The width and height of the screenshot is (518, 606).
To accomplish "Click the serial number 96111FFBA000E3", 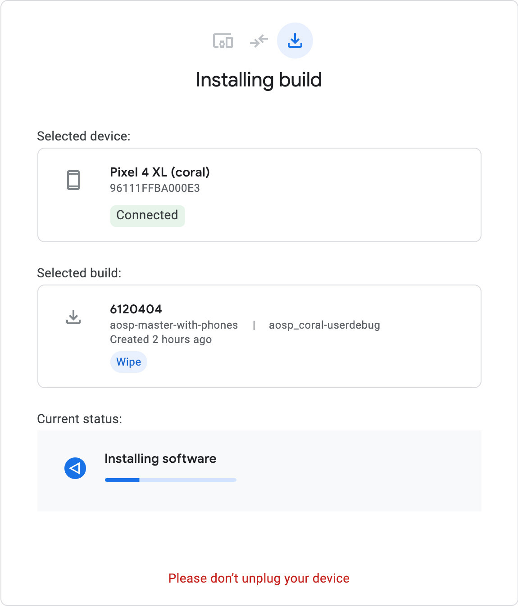I will point(156,188).
